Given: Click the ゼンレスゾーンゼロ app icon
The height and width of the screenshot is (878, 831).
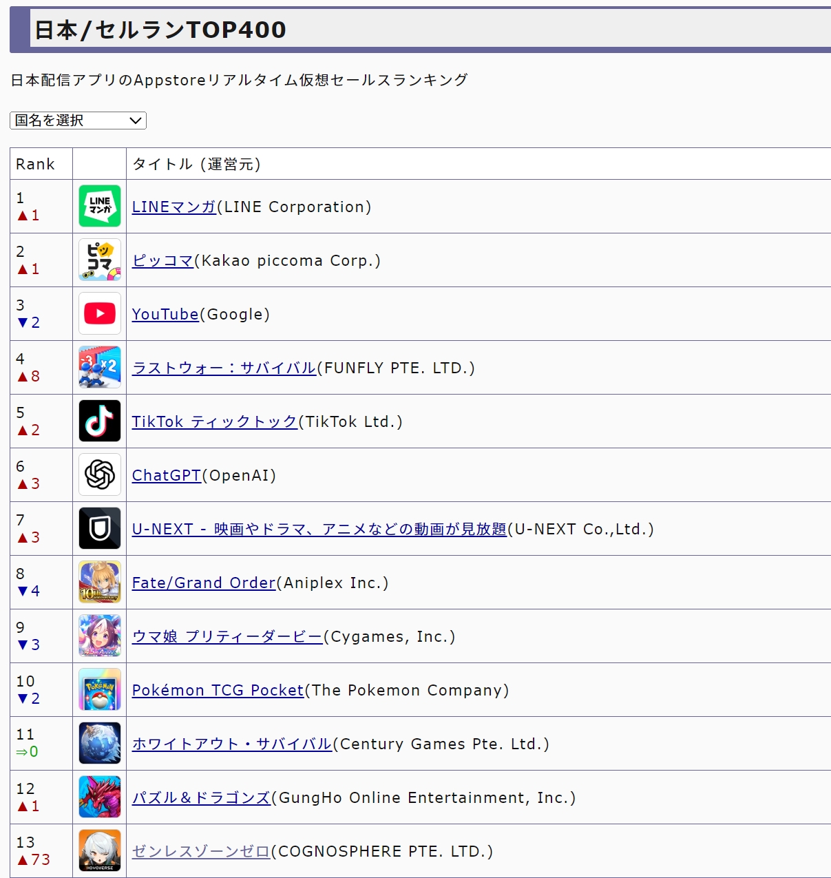Looking at the screenshot, I should (x=100, y=850).
